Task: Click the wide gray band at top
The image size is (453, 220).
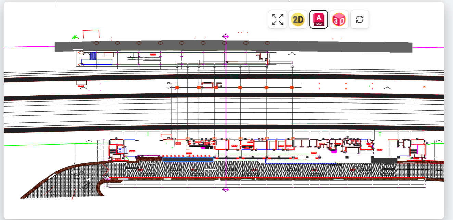Action: (x=233, y=47)
